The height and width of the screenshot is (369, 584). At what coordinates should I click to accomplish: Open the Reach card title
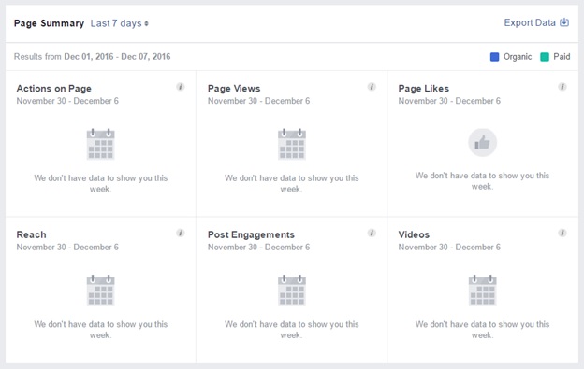click(x=31, y=234)
